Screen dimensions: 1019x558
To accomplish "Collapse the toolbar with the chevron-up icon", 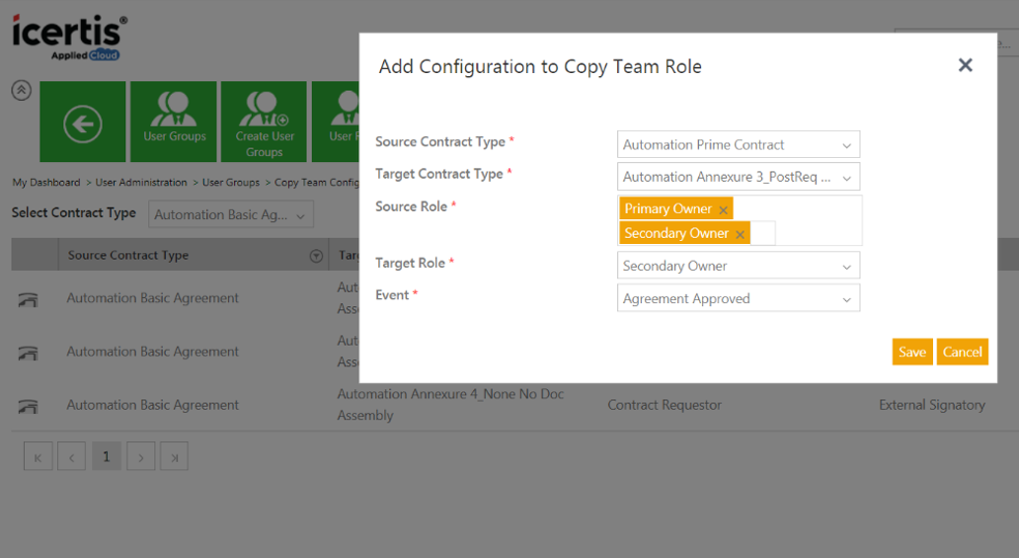I will click(x=21, y=90).
